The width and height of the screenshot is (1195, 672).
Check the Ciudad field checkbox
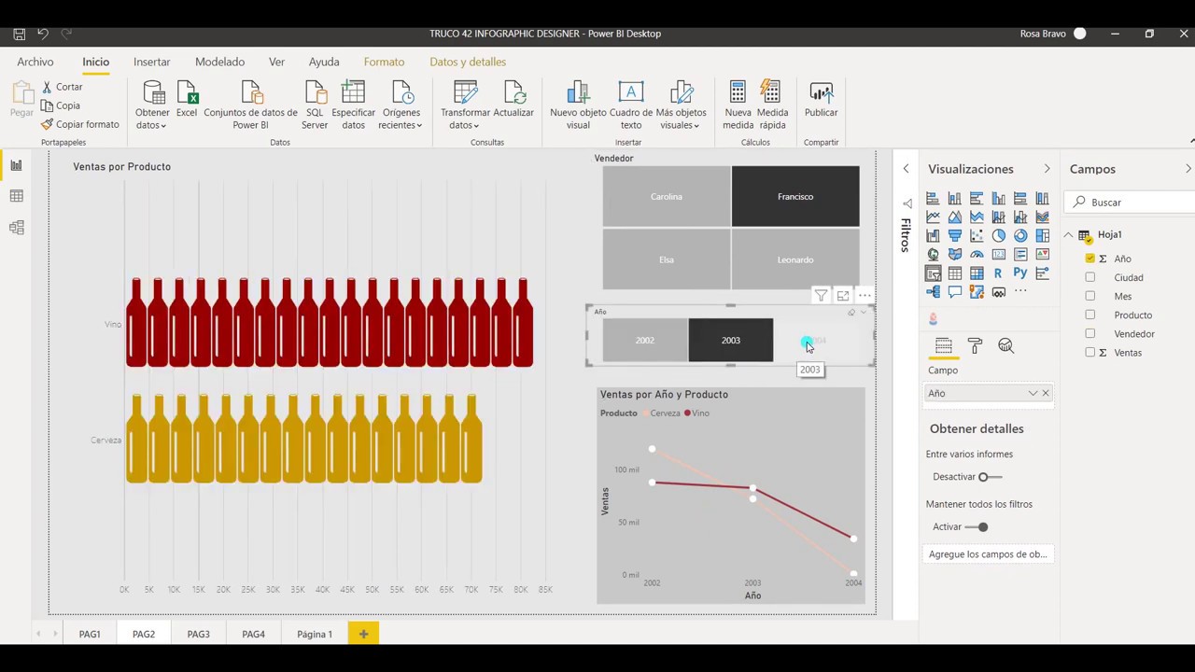tap(1090, 277)
